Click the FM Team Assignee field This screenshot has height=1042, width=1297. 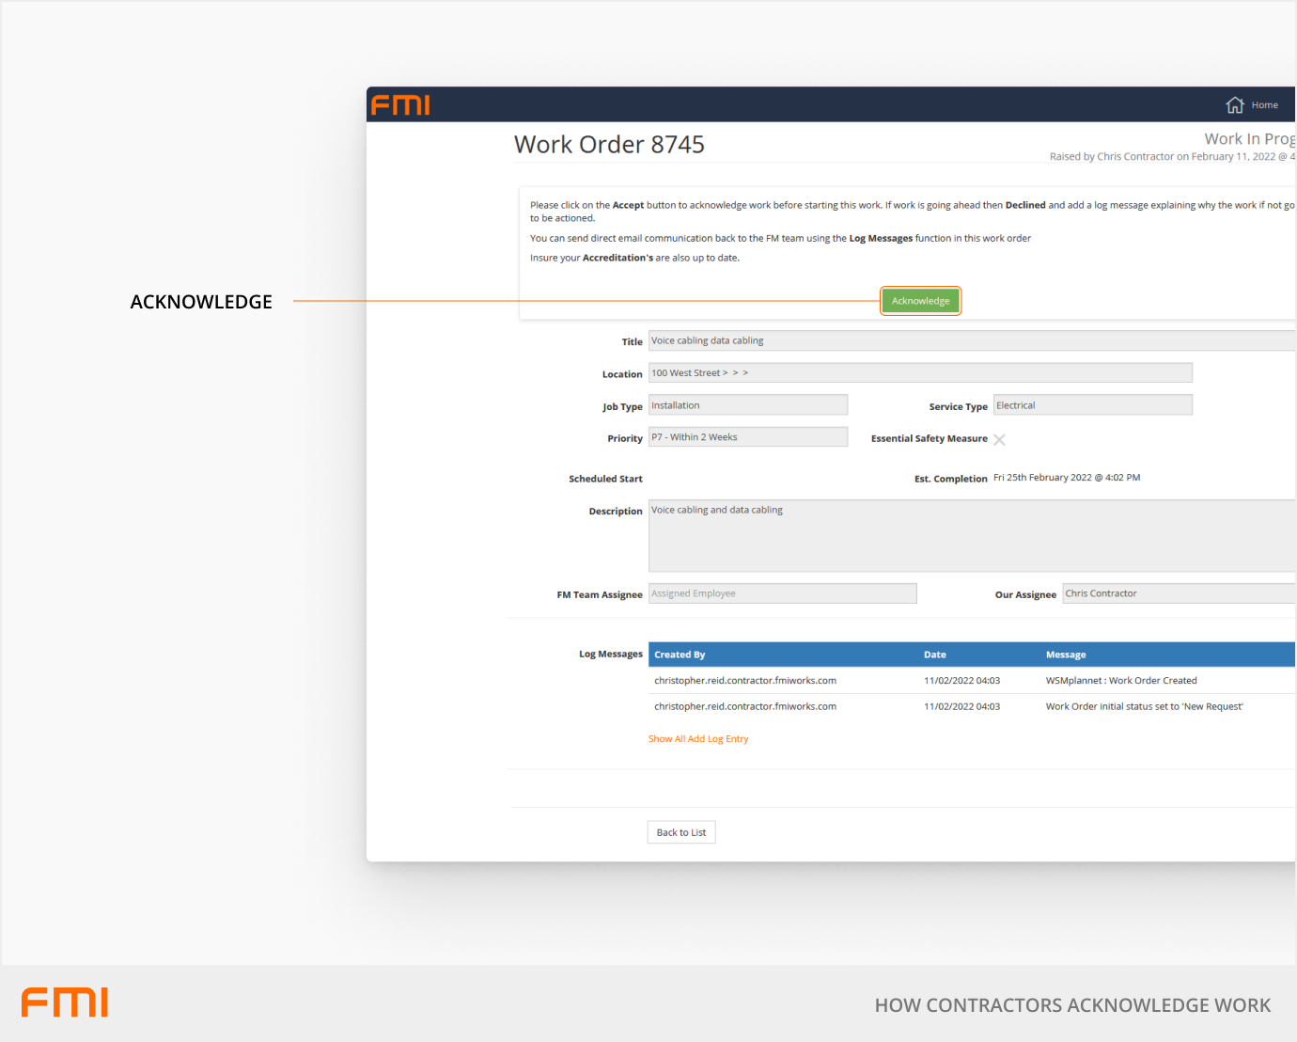(782, 593)
